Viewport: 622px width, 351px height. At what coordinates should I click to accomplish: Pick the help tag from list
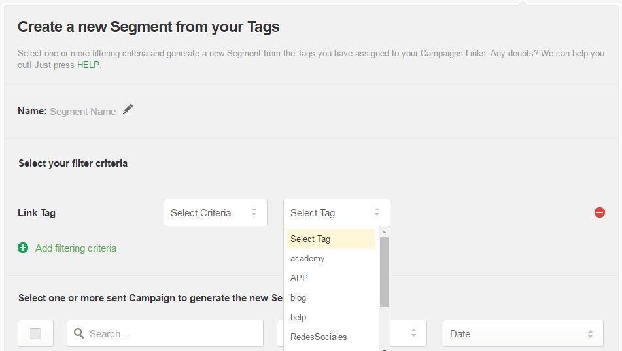(x=298, y=317)
